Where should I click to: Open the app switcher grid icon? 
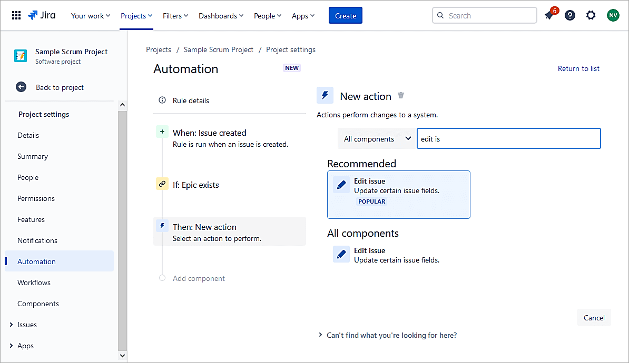click(x=16, y=16)
